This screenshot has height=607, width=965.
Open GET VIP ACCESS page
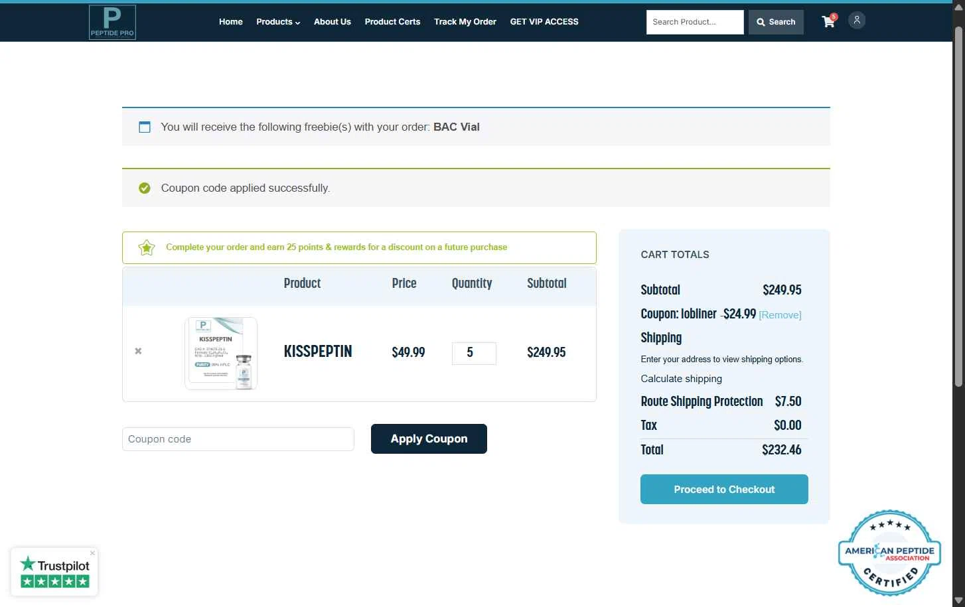pos(544,22)
